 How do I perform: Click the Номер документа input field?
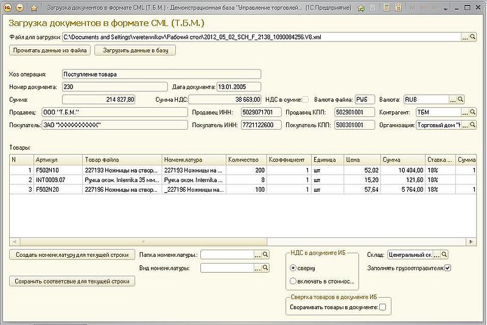(113, 86)
